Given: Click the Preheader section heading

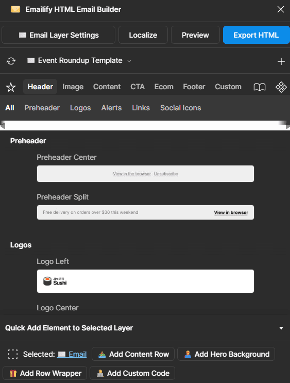Looking at the screenshot, I should [28, 141].
